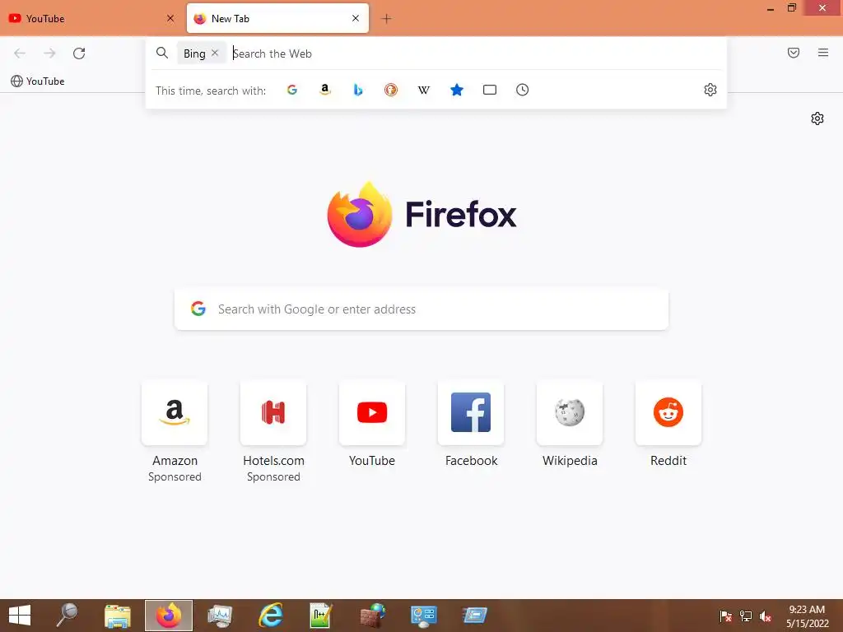Viewport: 843px width, 632px height.
Task: Search this time with Google icon
Action: (x=292, y=90)
